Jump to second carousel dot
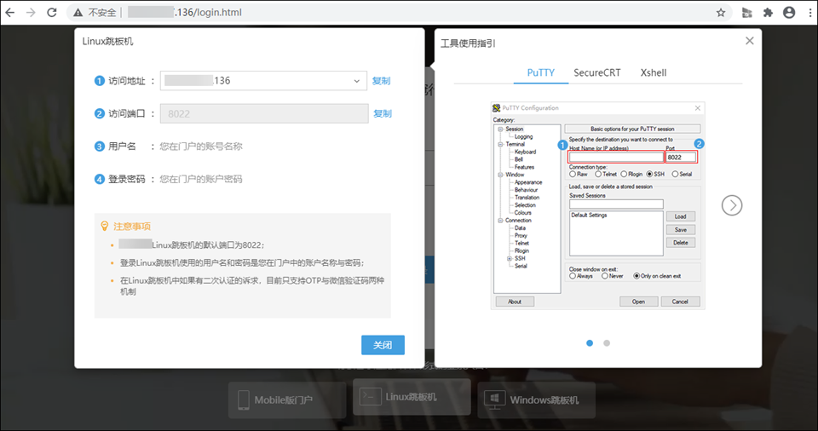 pyautogui.click(x=607, y=343)
